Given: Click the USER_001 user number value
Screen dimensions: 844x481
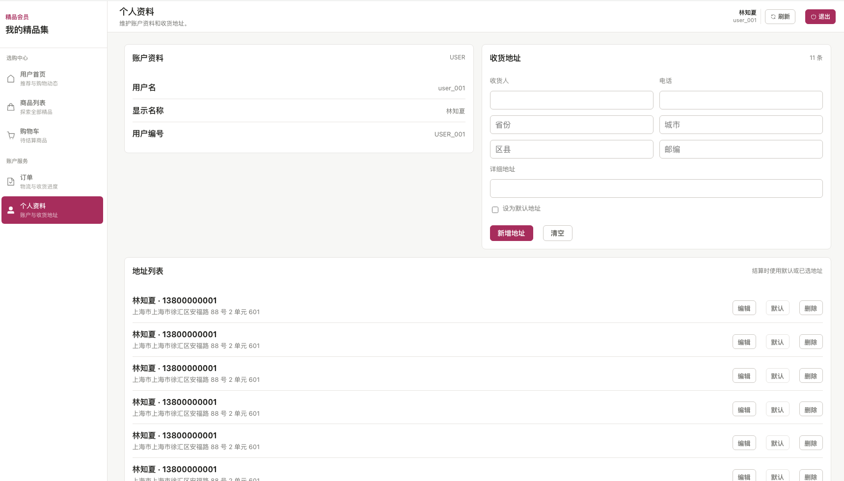Looking at the screenshot, I should [x=450, y=134].
